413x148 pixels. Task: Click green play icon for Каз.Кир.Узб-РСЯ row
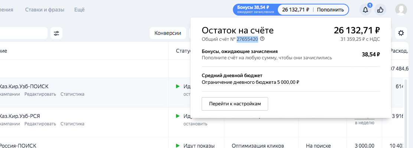[178, 116]
